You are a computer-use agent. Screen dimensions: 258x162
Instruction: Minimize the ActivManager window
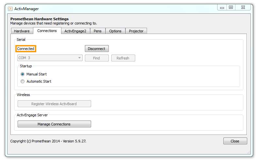(222, 7)
